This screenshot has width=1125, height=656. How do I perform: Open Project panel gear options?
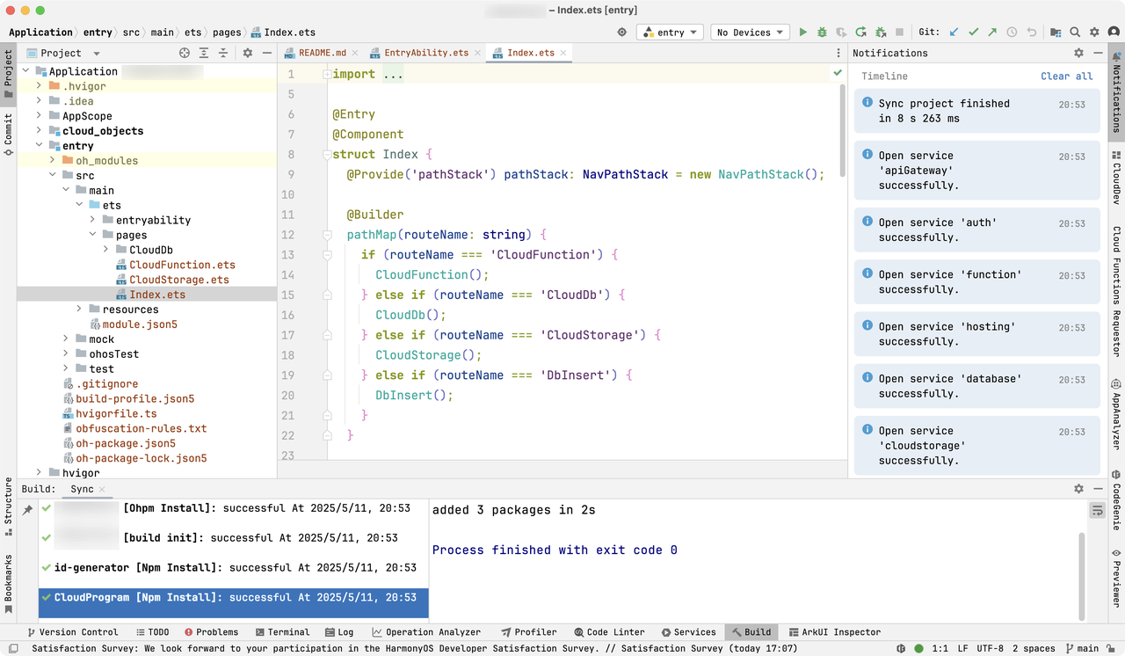coord(248,53)
